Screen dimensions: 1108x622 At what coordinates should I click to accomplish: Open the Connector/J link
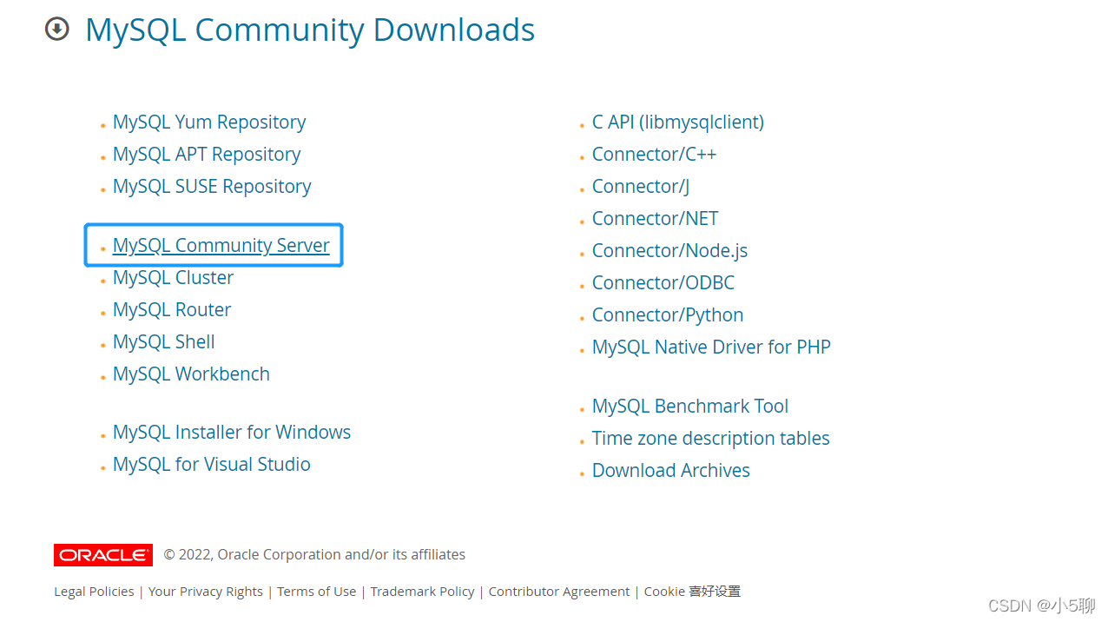click(x=641, y=187)
